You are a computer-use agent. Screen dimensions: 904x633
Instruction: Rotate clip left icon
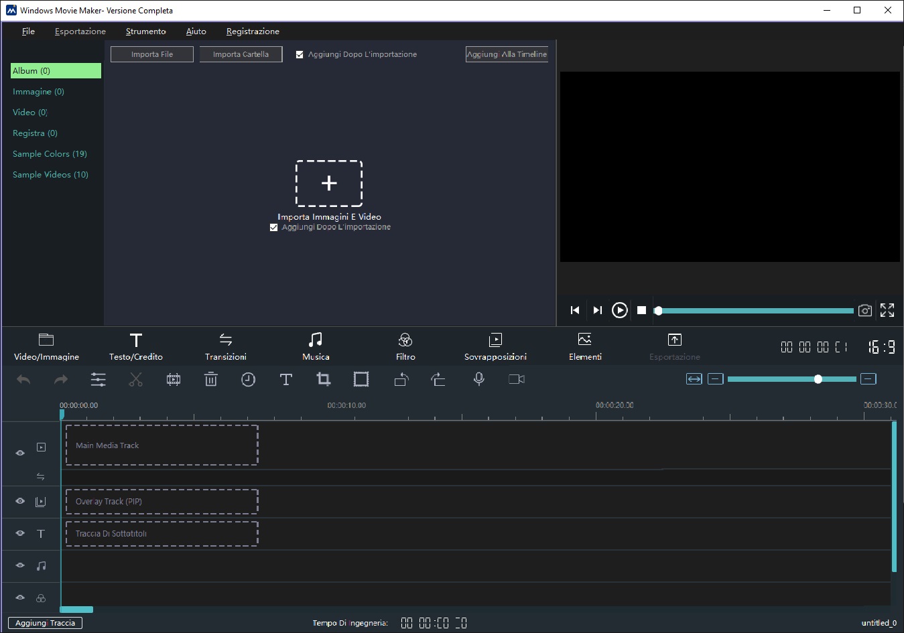point(401,380)
